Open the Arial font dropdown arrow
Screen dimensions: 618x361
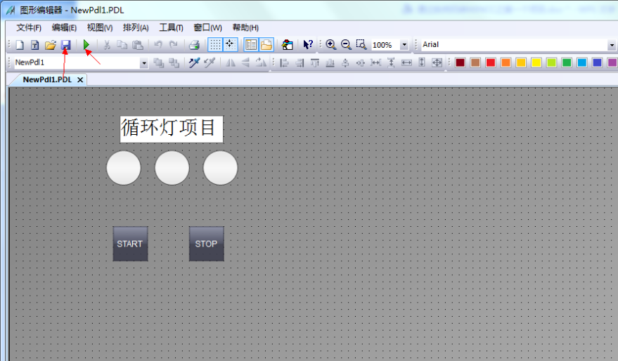pos(612,45)
